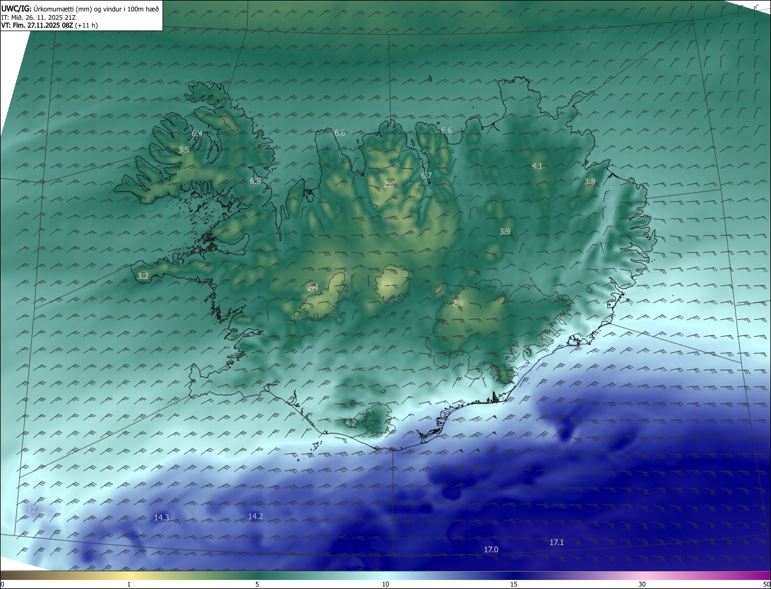The height and width of the screenshot is (589, 771).
Task: Click the 17.0 value label offshore
Action: pyautogui.click(x=491, y=550)
